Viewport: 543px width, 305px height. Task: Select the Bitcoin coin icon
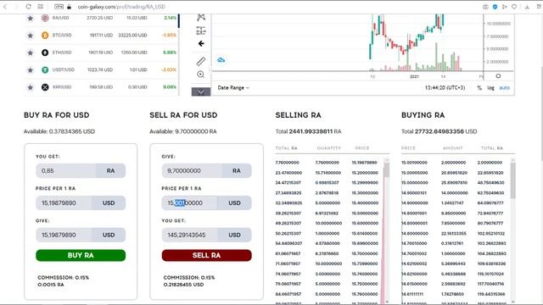45,36
